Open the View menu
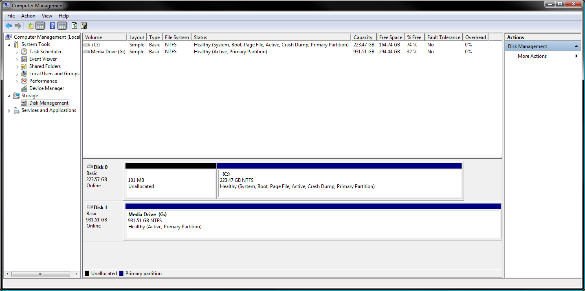585x291 pixels. [47, 16]
